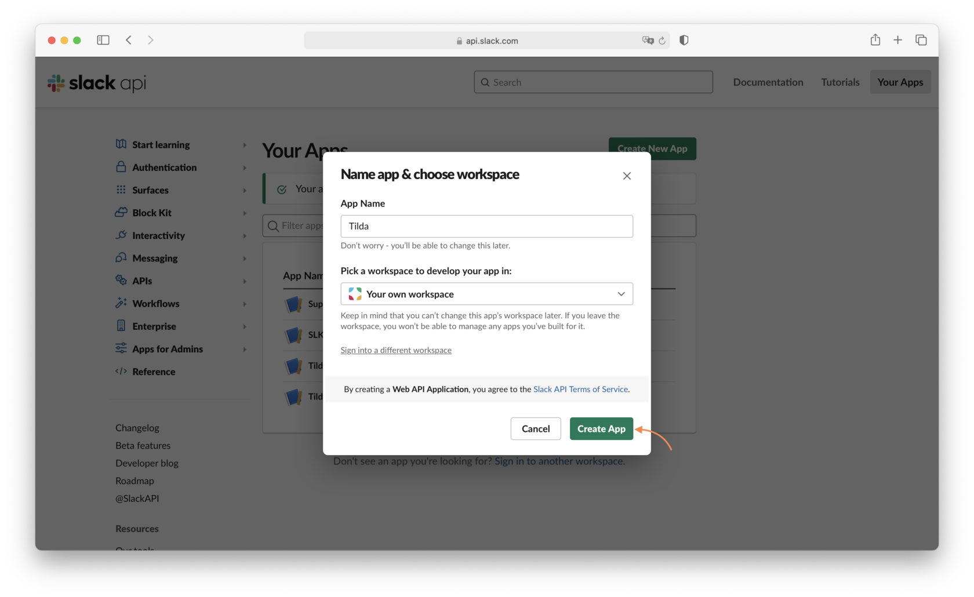Expand the APIs section arrow

[x=245, y=281]
